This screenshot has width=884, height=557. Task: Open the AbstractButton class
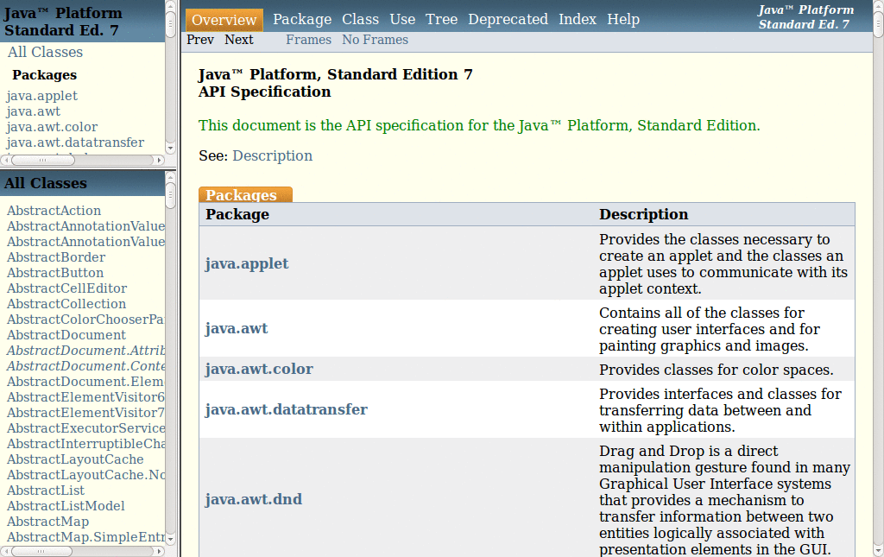(x=55, y=273)
